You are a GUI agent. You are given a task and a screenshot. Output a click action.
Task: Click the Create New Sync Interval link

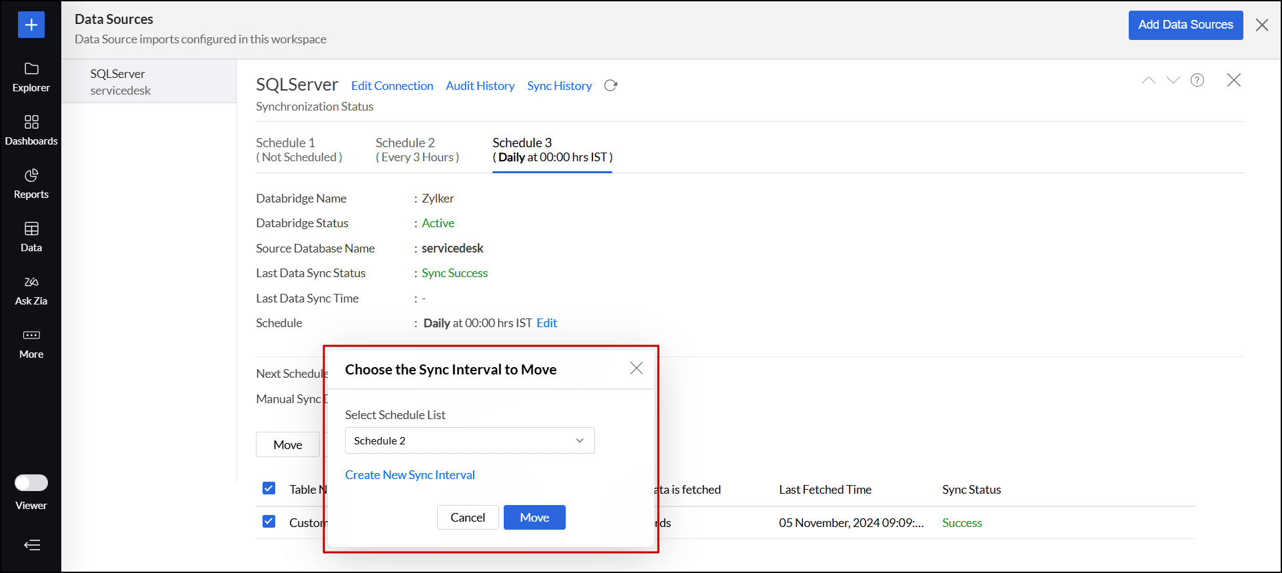(410, 475)
